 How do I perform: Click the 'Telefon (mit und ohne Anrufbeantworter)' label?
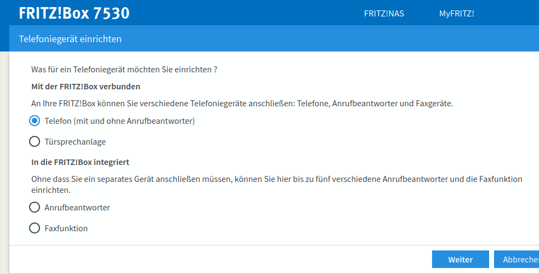[120, 121]
